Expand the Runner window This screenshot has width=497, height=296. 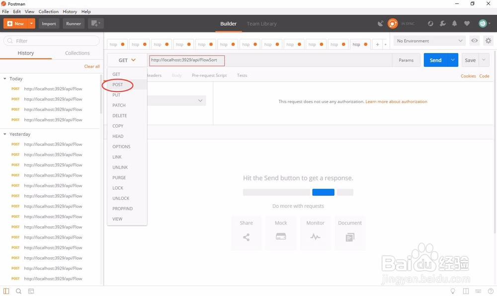tap(74, 23)
